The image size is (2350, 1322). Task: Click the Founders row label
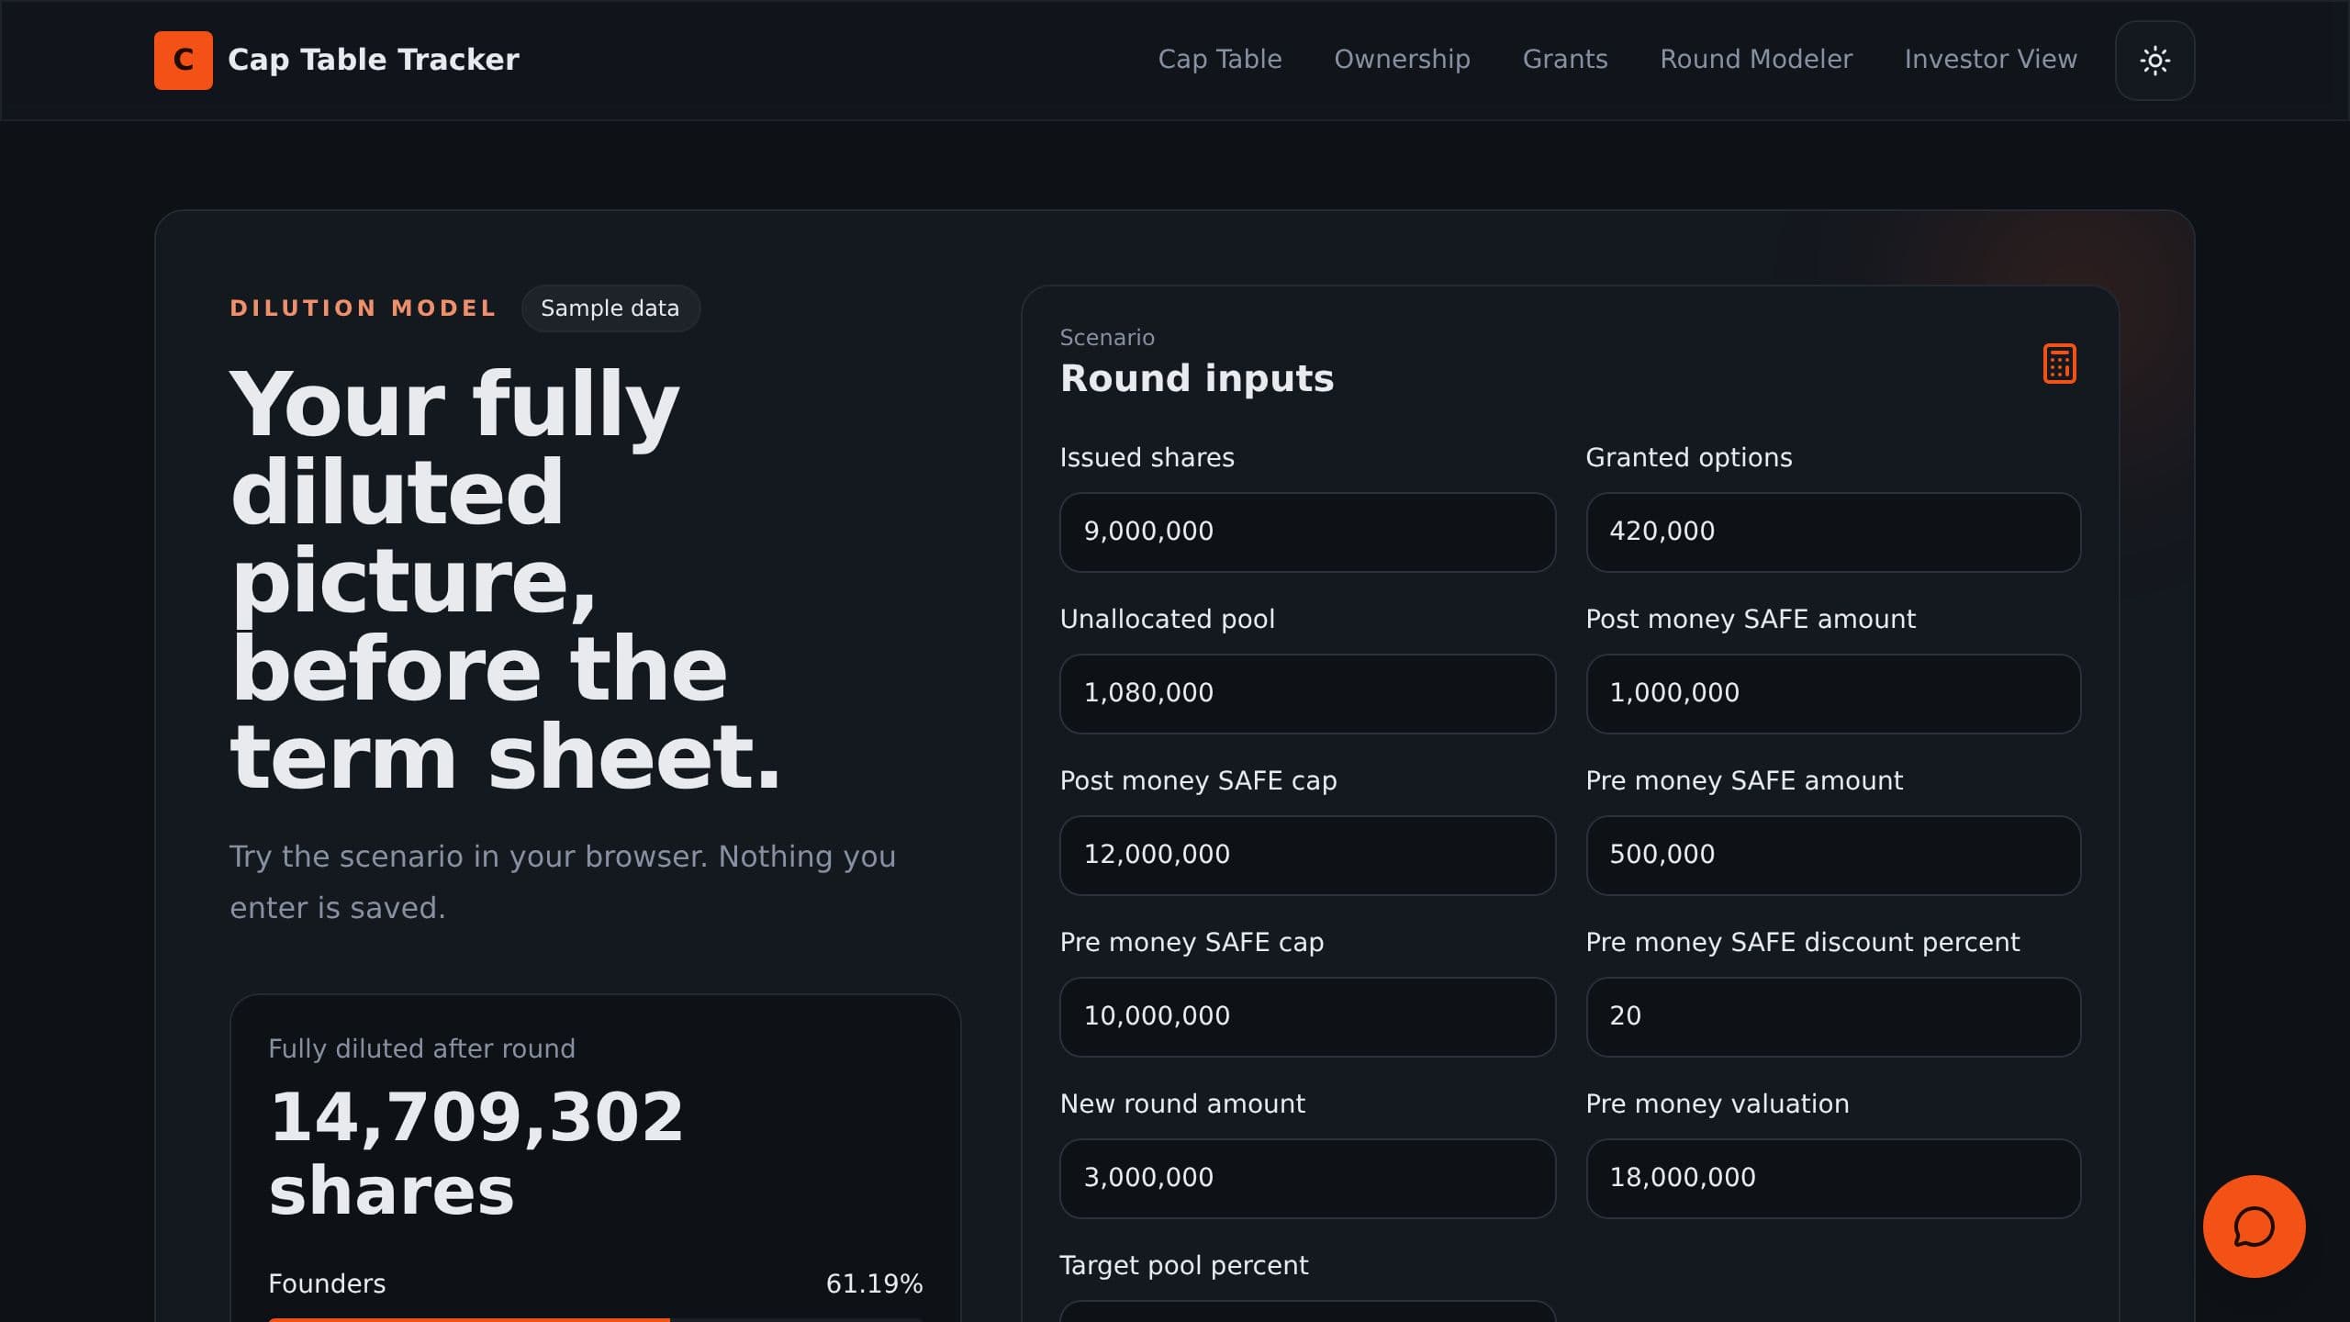(327, 1283)
